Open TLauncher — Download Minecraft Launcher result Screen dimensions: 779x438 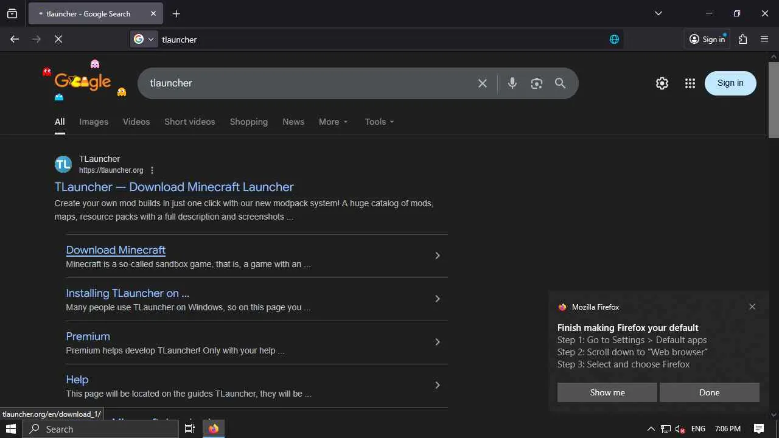coord(174,187)
